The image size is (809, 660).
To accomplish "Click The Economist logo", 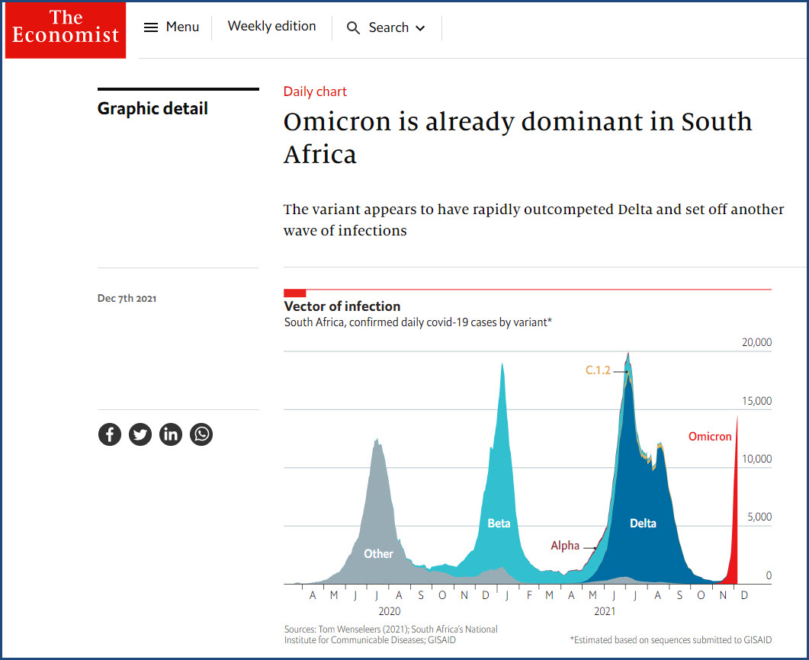I will point(66,28).
